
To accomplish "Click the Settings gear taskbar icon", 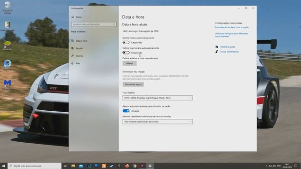I will click(x=150, y=166).
